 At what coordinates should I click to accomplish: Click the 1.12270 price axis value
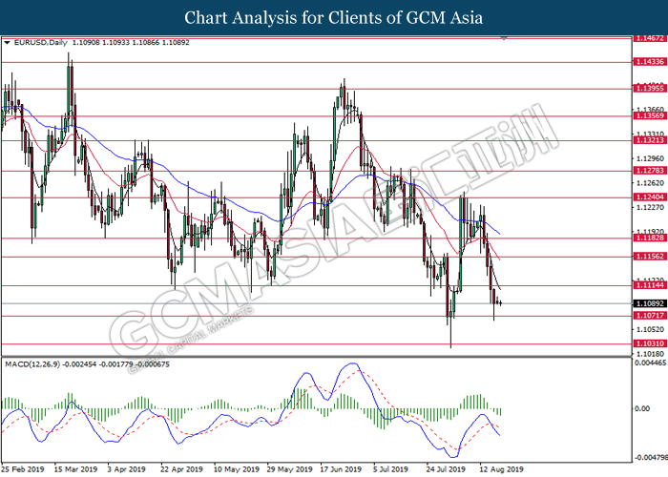click(650, 208)
